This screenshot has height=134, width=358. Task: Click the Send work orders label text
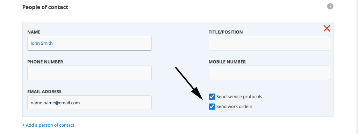pyautogui.click(x=234, y=106)
